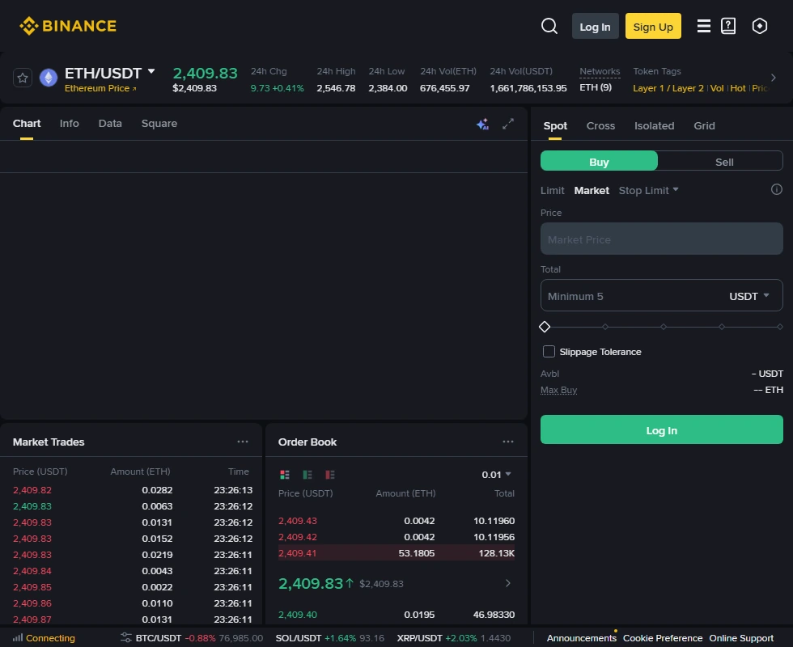Image resolution: width=793 pixels, height=647 pixels.
Task: Set amount slider to 50% mark
Action: click(x=663, y=327)
